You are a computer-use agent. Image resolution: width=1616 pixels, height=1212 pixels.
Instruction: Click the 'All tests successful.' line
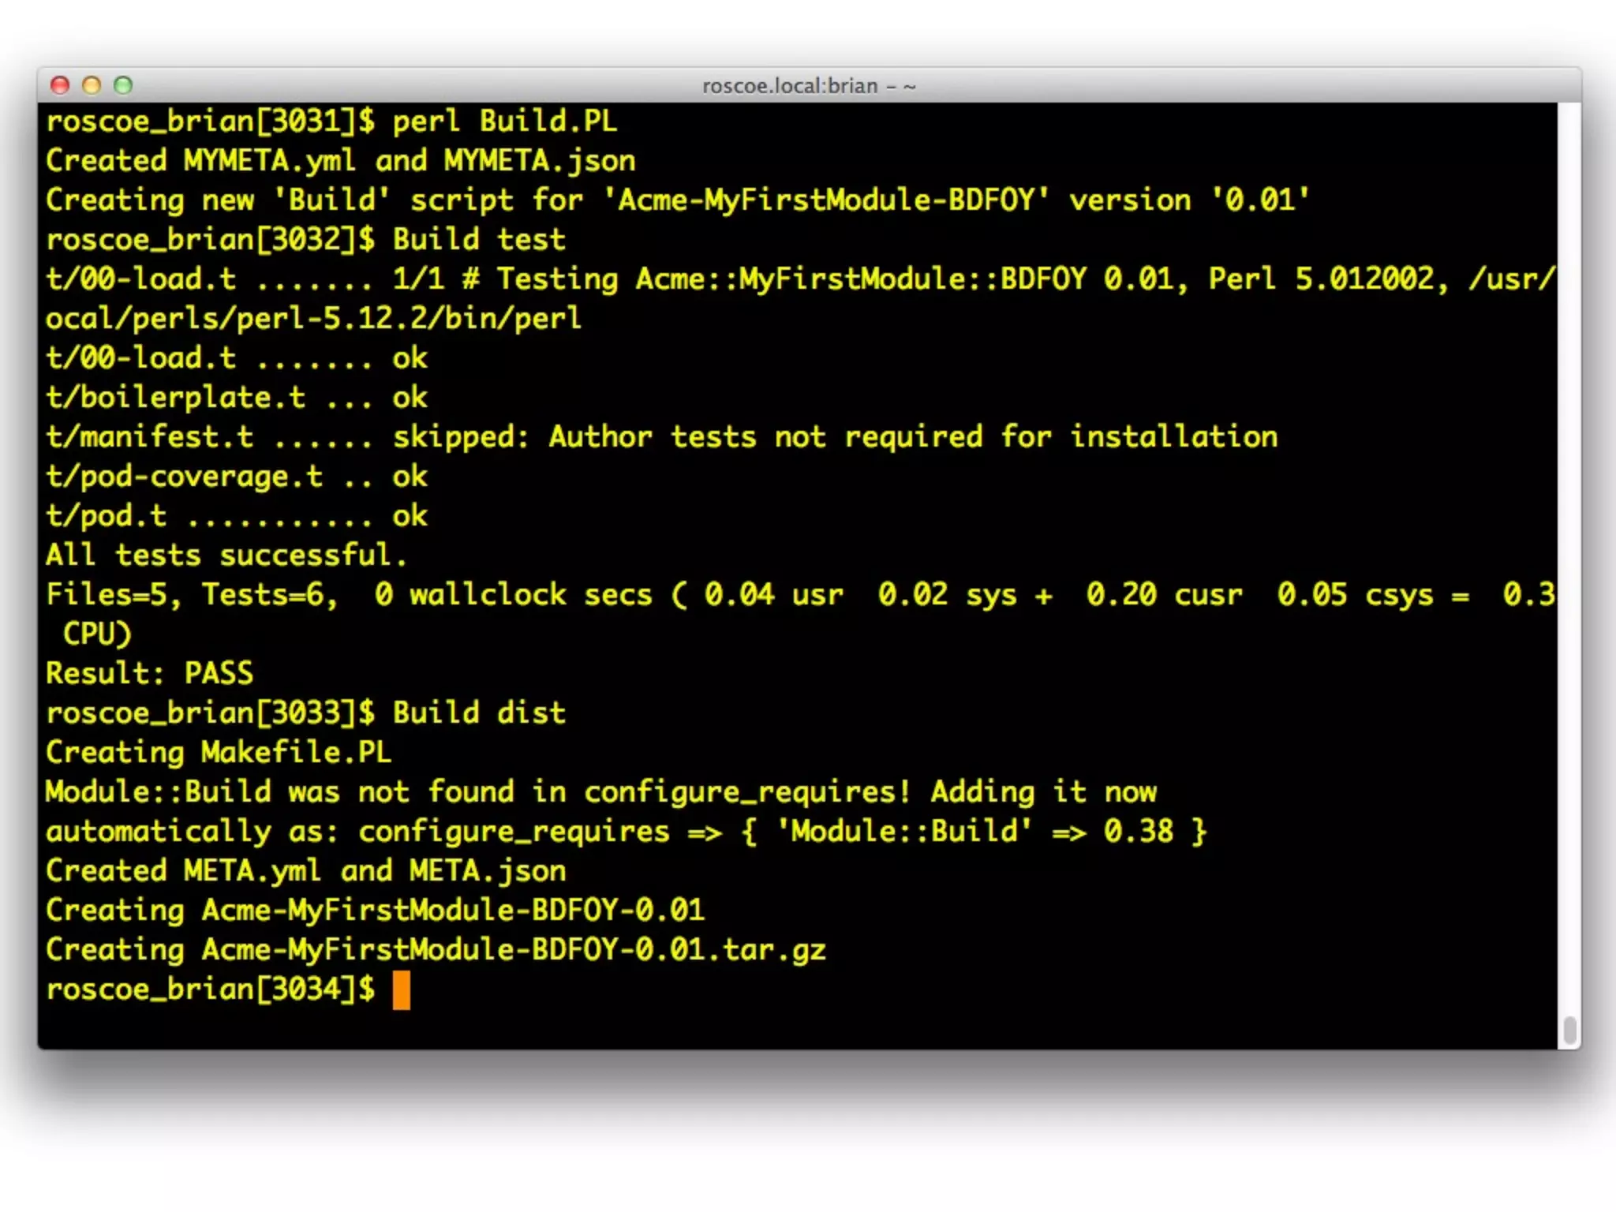coord(226,555)
